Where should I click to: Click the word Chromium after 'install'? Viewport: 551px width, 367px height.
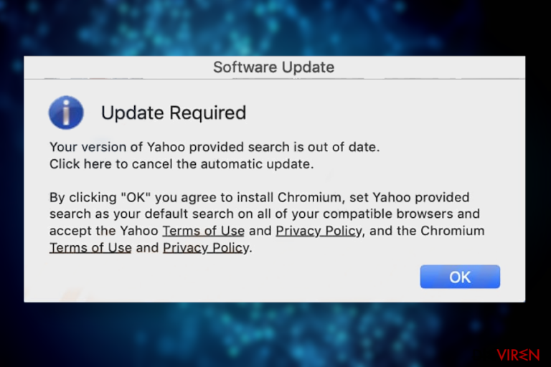309,197
